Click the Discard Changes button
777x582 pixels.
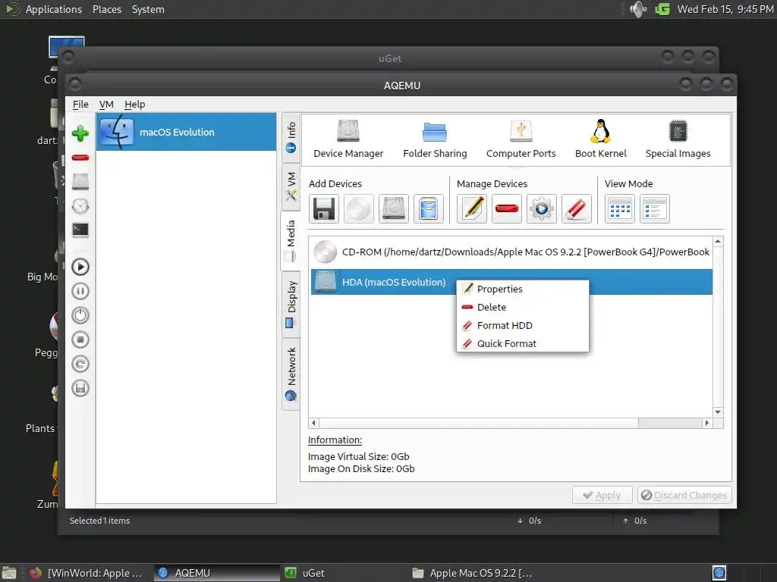(x=684, y=496)
